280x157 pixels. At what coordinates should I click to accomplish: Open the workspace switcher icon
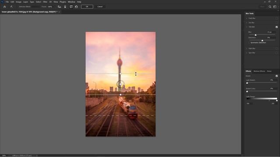point(275,7)
